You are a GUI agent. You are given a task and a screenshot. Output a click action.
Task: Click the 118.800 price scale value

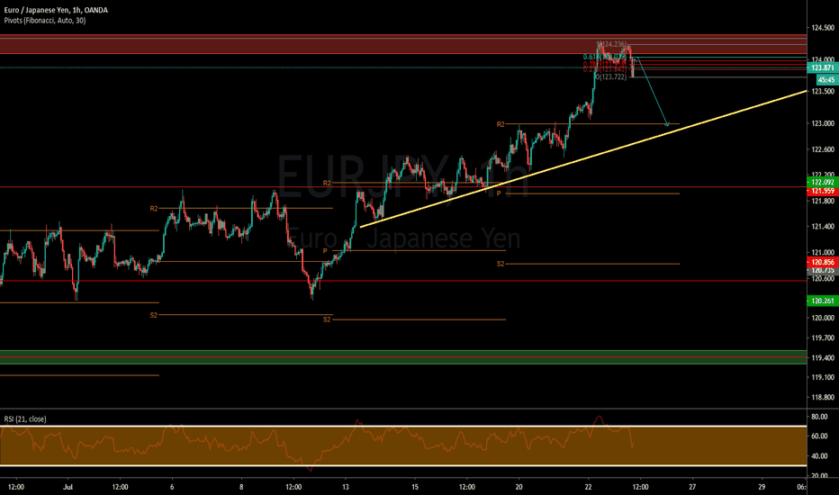[823, 397]
